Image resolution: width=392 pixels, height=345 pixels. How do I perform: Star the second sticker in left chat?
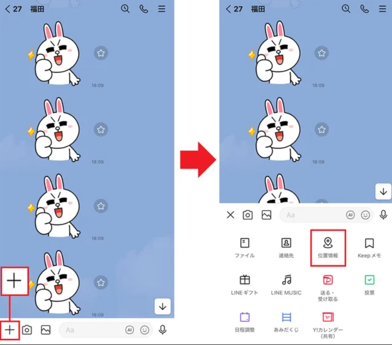(x=101, y=130)
